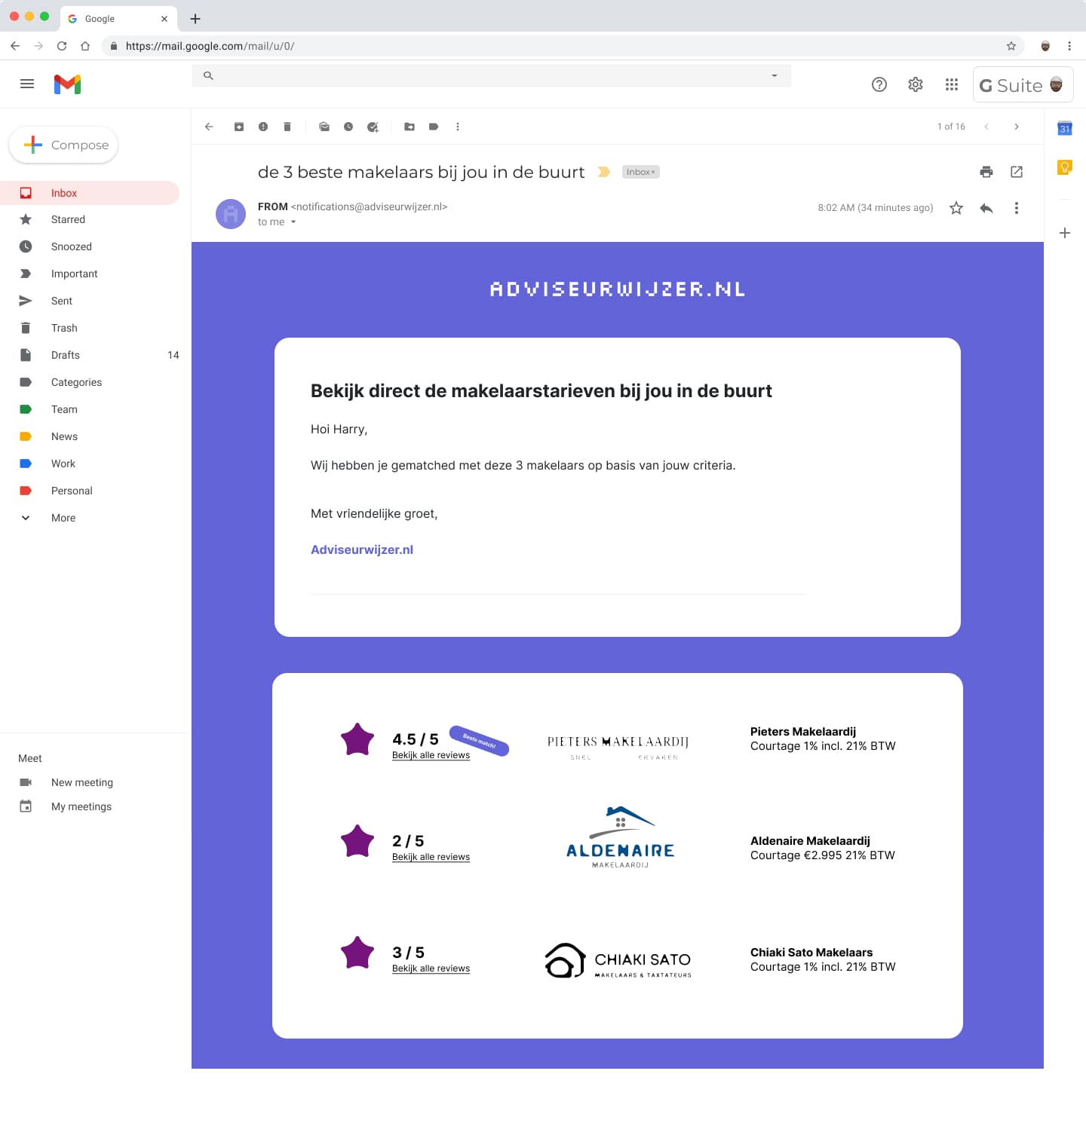Add the email to Tasks
Screen dimensions: 1086x1132
373,127
